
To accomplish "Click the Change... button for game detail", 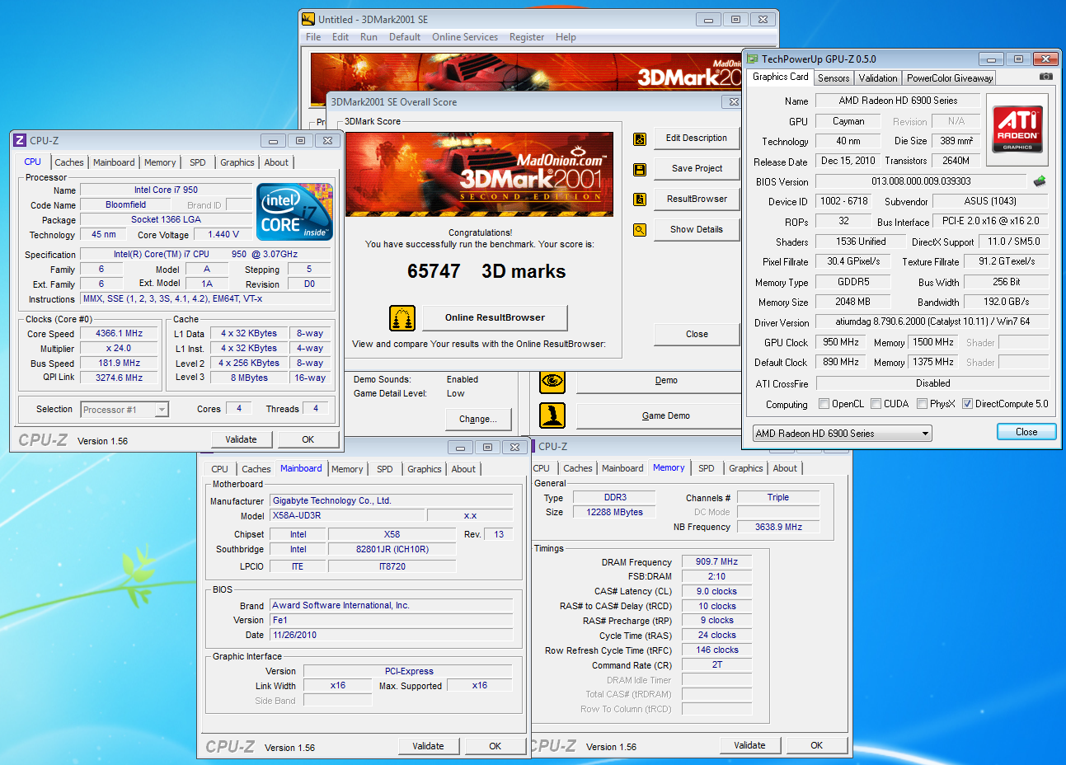I will (x=478, y=420).
